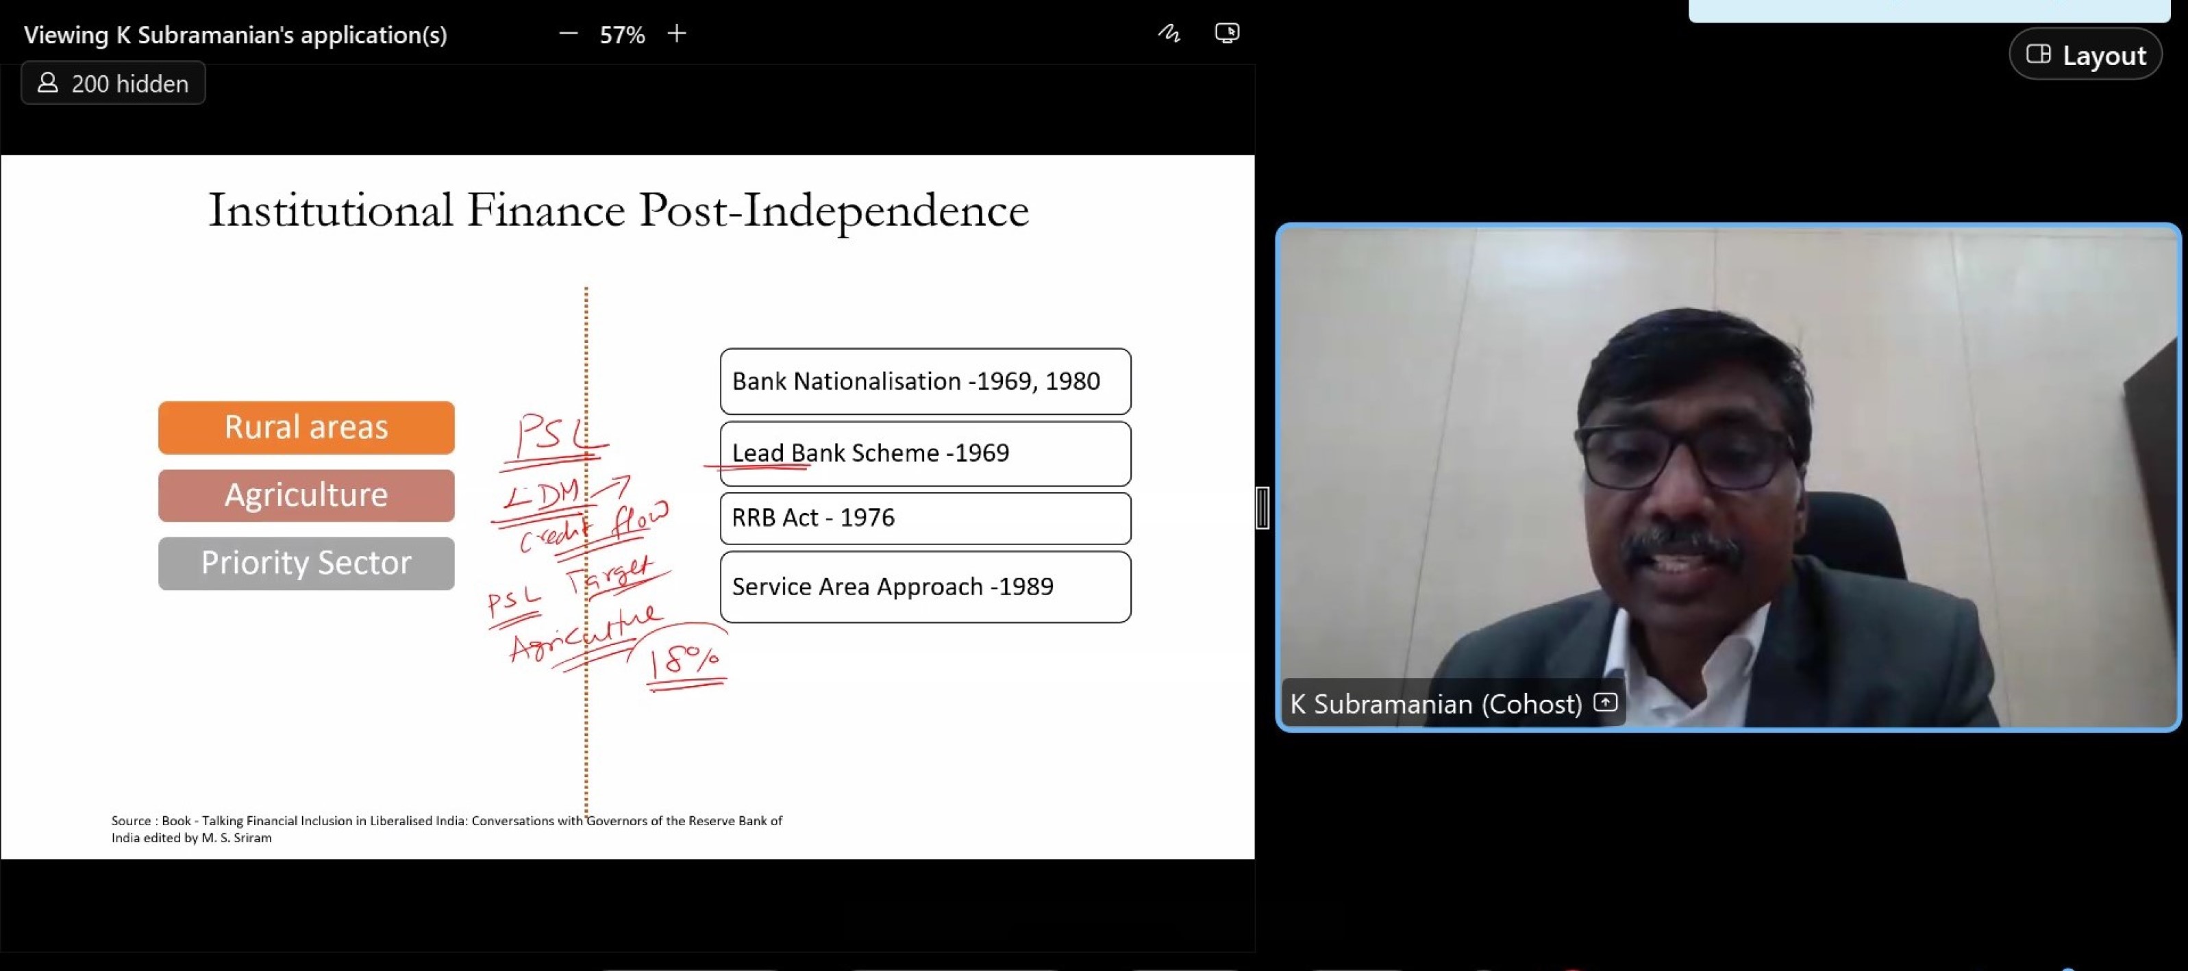Click Bank Nationalisation -1969, 1980 box
2188x971 pixels.
click(x=925, y=381)
